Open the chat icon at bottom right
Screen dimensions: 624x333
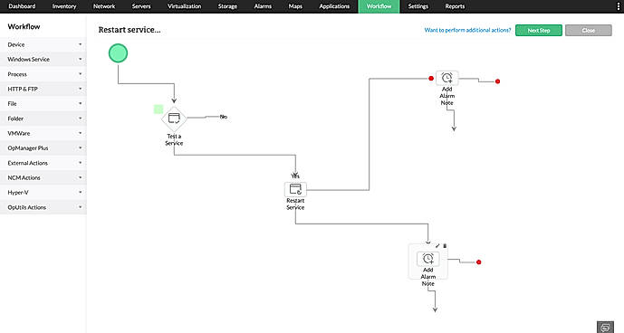pos(605,327)
